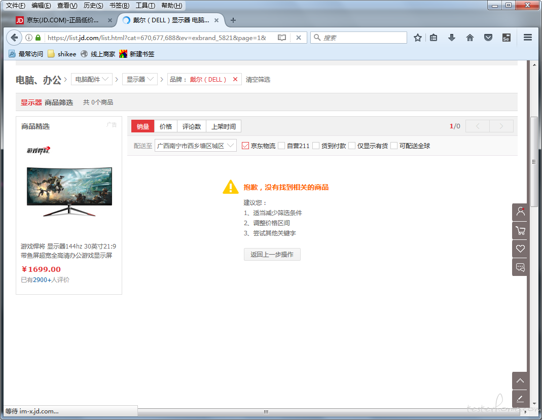Screen dimensions: 542x420
Task: Remove 戴尔 (DELL) brand filter X
Action: click(x=235, y=80)
